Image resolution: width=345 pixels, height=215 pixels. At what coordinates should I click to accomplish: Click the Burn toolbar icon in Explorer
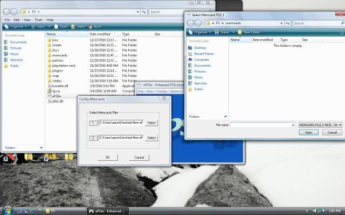pos(95,26)
